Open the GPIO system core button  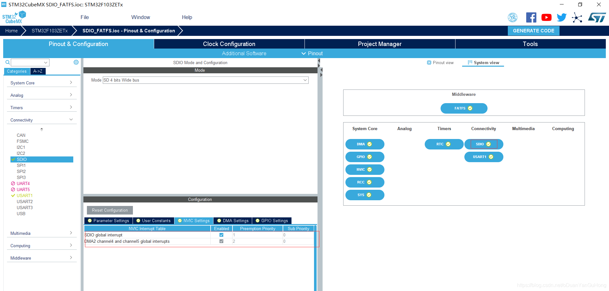[x=365, y=157]
